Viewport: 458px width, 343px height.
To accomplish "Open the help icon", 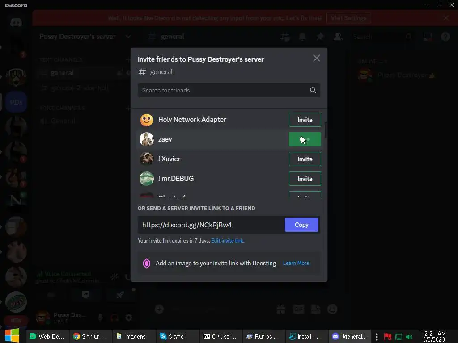I will 445,37.
